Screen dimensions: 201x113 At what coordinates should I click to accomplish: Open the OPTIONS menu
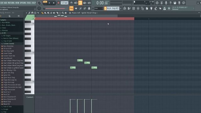click(x=23, y=3)
